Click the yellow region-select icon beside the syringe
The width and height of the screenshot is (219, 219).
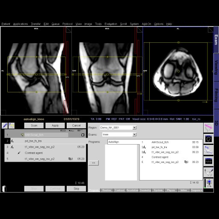pos(12,126)
